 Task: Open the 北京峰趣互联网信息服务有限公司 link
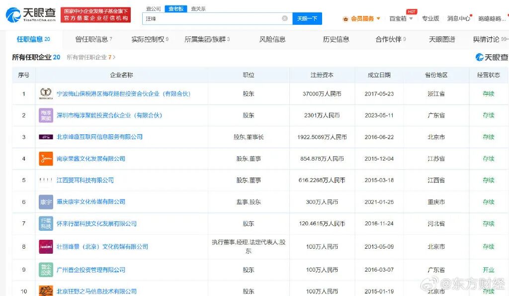(x=99, y=137)
